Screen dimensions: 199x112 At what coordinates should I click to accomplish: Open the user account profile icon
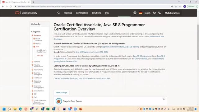(x=135, y=13)
